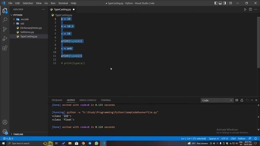The height and width of the screenshot is (146, 260).
Task: Open File Explorer from the taskbar
Action: (x=70, y=143)
